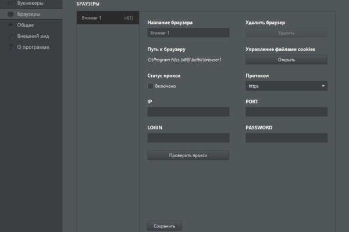Image resolution: width=349 pixels, height=232 pixels.
Task: Enable the proxy Включено checkbox
Action: click(x=151, y=86)
